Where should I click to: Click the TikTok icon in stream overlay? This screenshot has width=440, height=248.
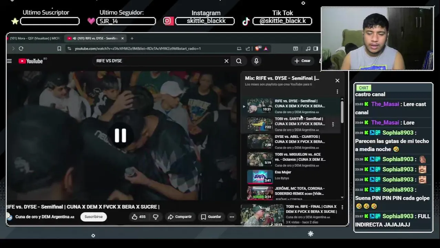246,21
